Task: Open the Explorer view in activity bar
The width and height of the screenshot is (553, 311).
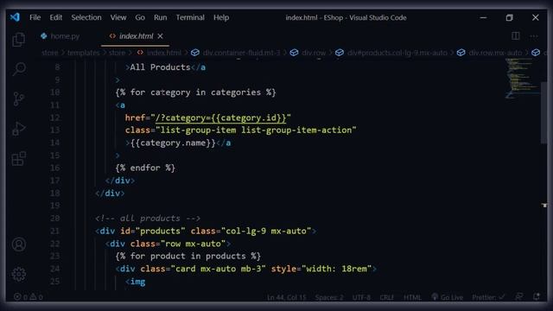Action: [19, 40]
